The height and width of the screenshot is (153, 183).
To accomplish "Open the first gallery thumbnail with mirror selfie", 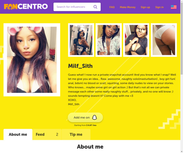I will 81,40.
